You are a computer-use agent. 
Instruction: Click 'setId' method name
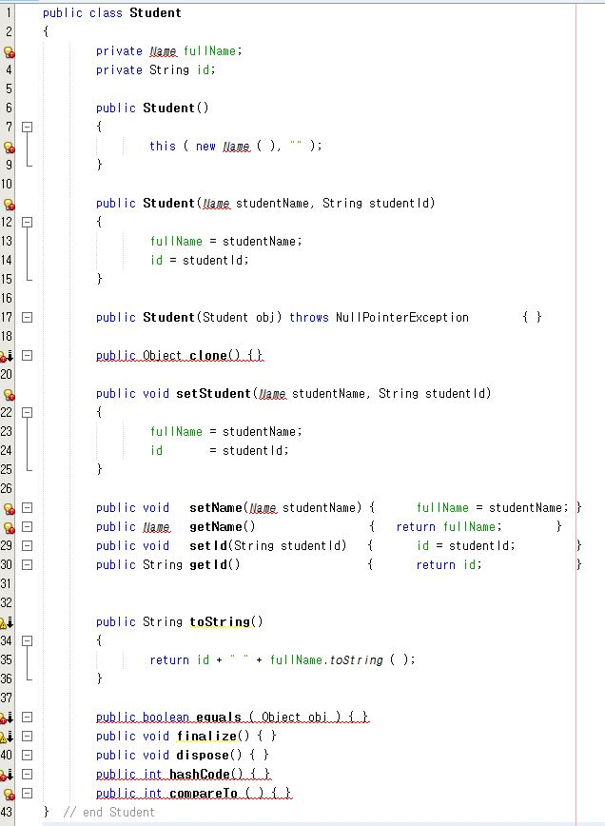click(x=209, y=546)
